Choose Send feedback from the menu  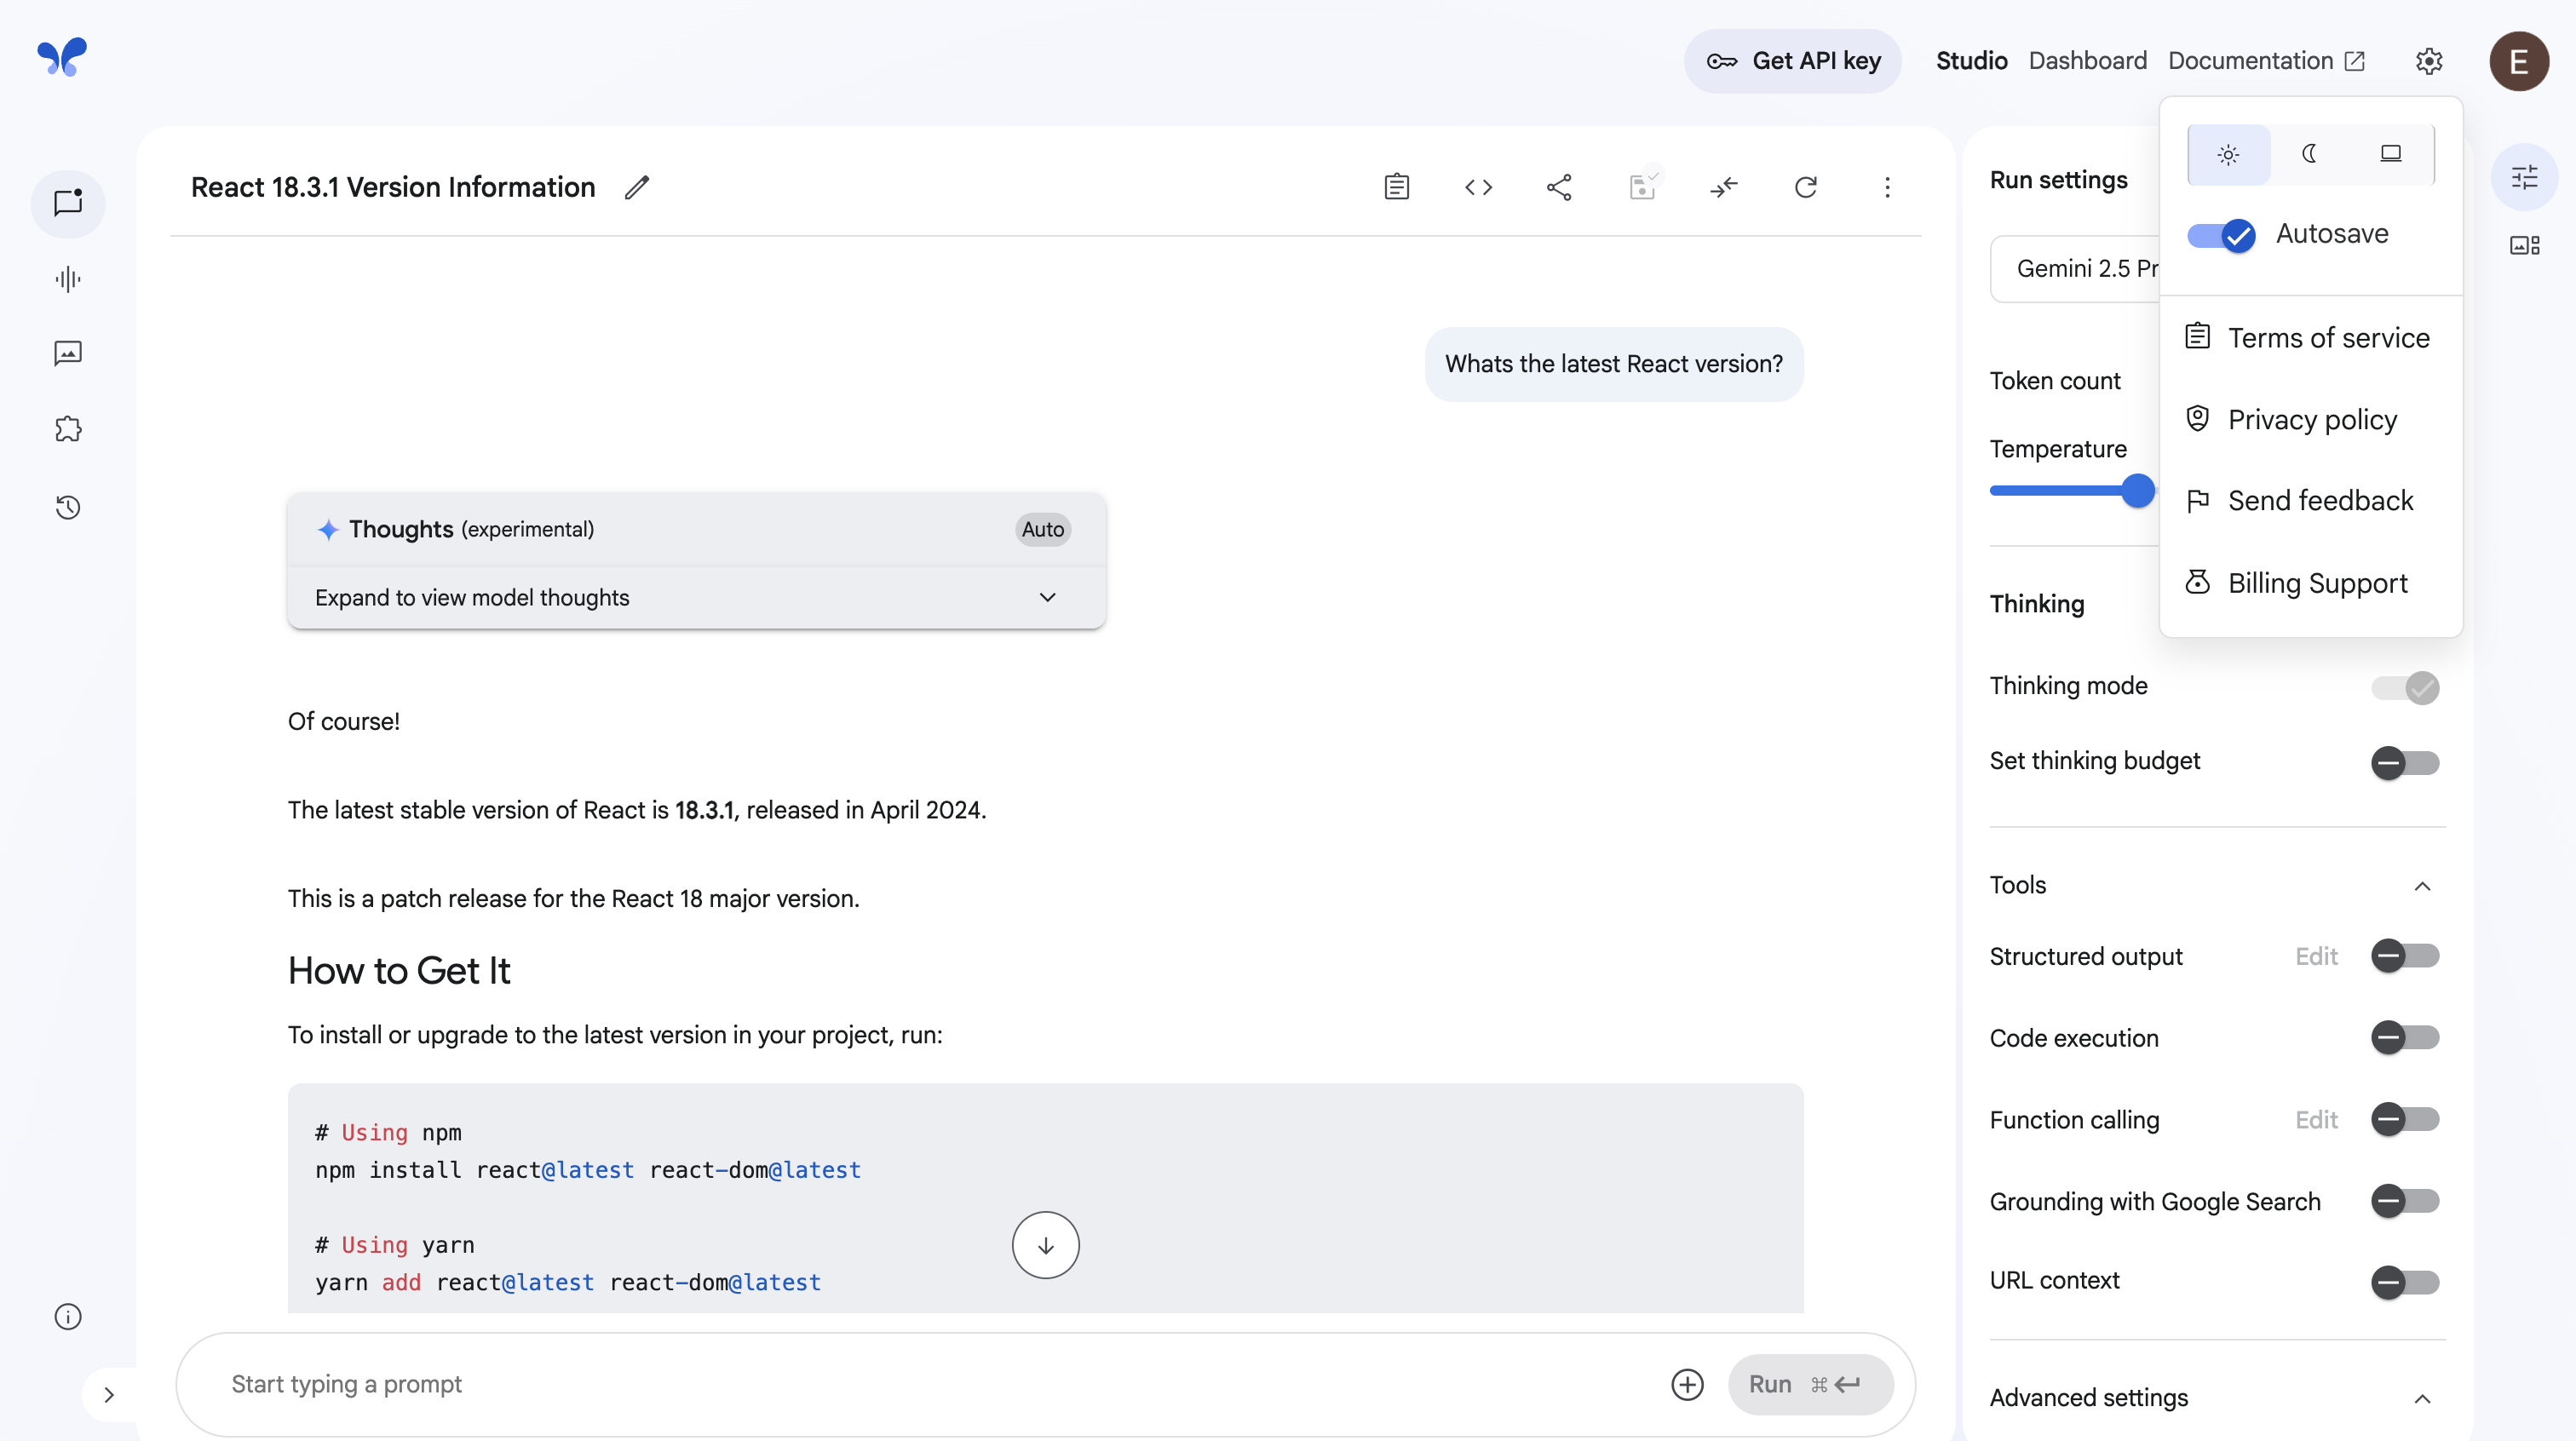coord(2310,500)
